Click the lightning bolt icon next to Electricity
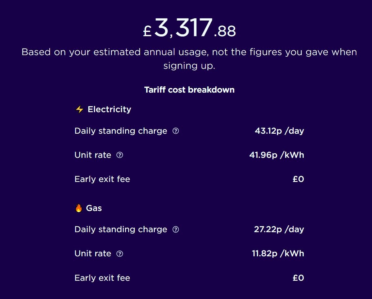Image resolution: width=372 pixels, height=299 pixels. point(79,109)
